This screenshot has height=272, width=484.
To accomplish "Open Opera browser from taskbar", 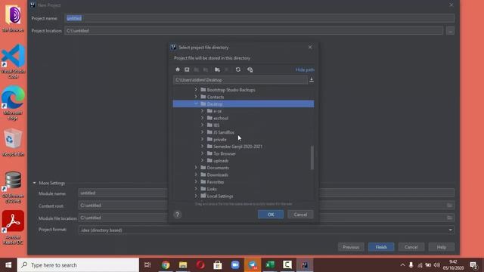I will [x=200, y=265].
